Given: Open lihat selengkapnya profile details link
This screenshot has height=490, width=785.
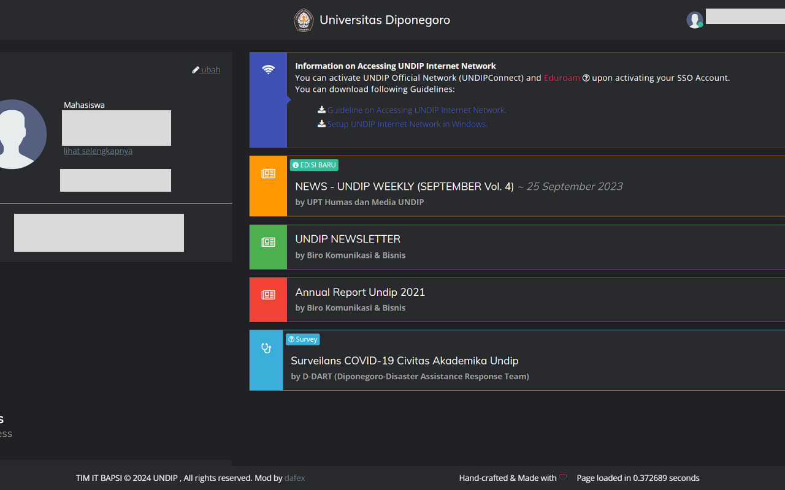Looking at the screenshot, I should pos(98,151).
